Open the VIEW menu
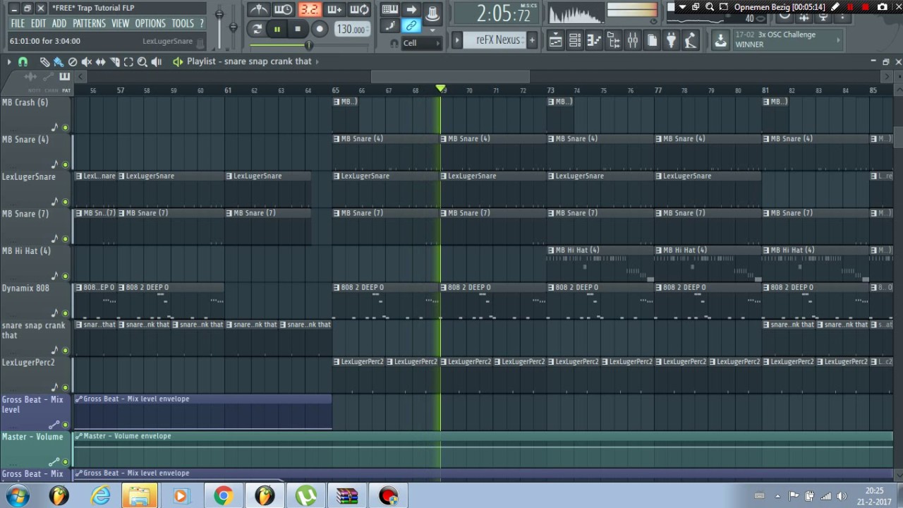The height and width of the screenshot is (508, 903). click(121, 23)
